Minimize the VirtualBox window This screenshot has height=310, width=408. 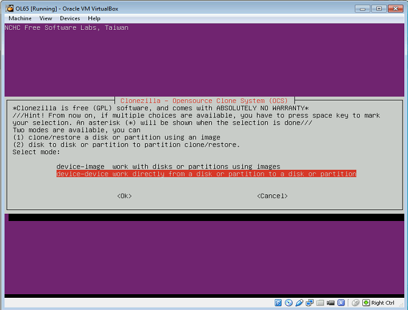pos(362,9)
